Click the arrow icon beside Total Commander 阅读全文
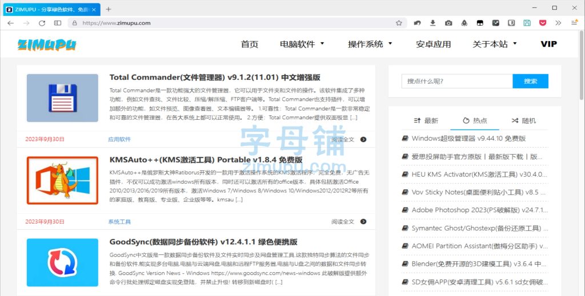The image size is (585, 296). [363, 139]
